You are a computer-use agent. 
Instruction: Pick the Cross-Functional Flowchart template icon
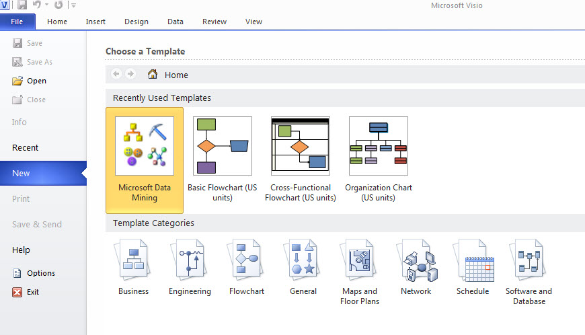[x=301, y=146]
